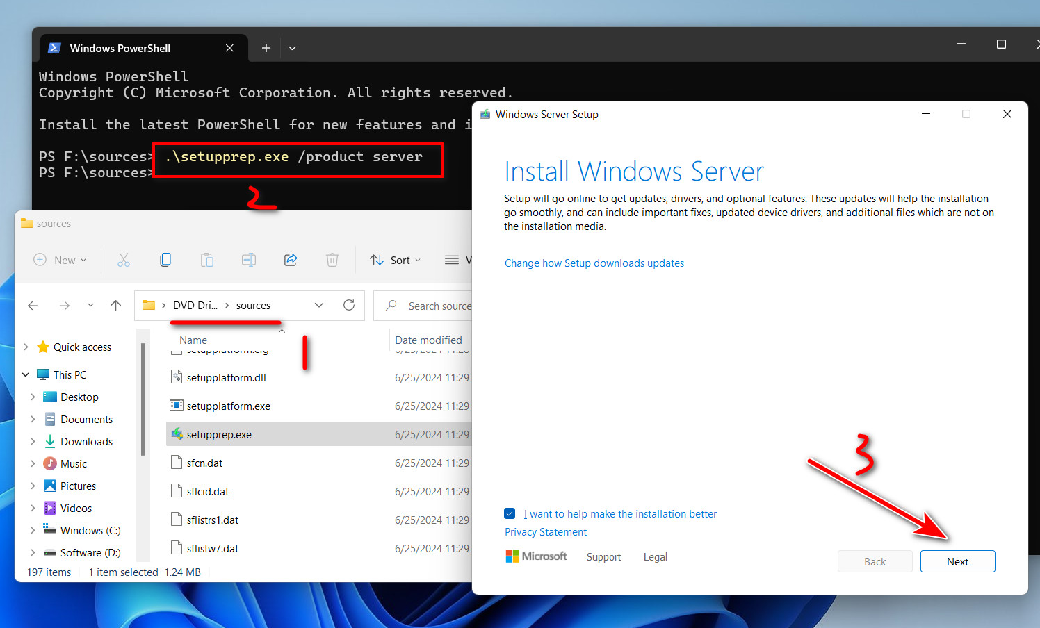
Task: Open a new PowerShell tab
Action: pos(266,48)
